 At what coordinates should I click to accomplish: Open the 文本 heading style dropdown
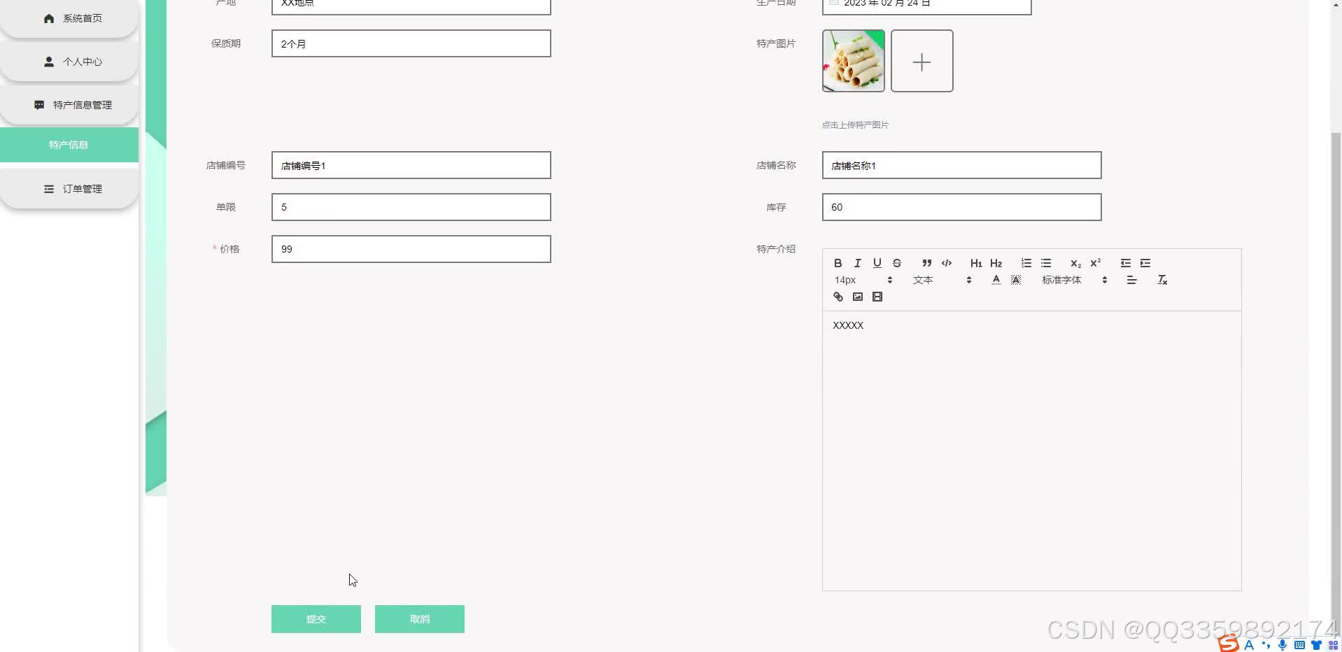942,280
